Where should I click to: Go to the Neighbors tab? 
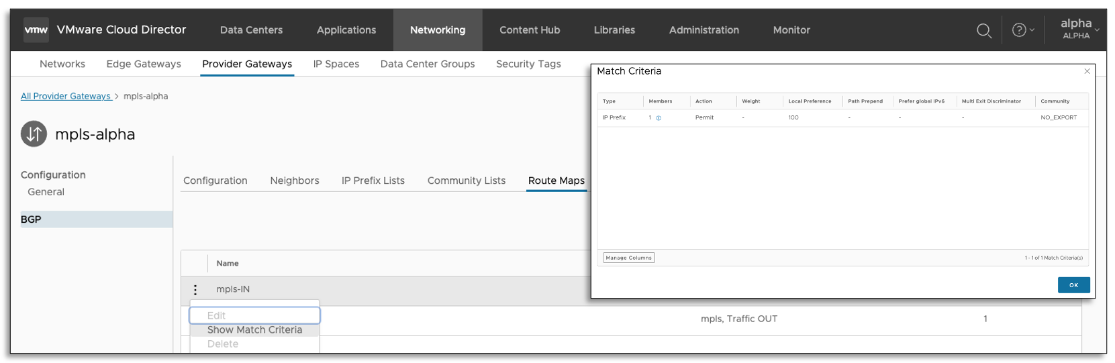pyautogui.click(x=294, y=180)
